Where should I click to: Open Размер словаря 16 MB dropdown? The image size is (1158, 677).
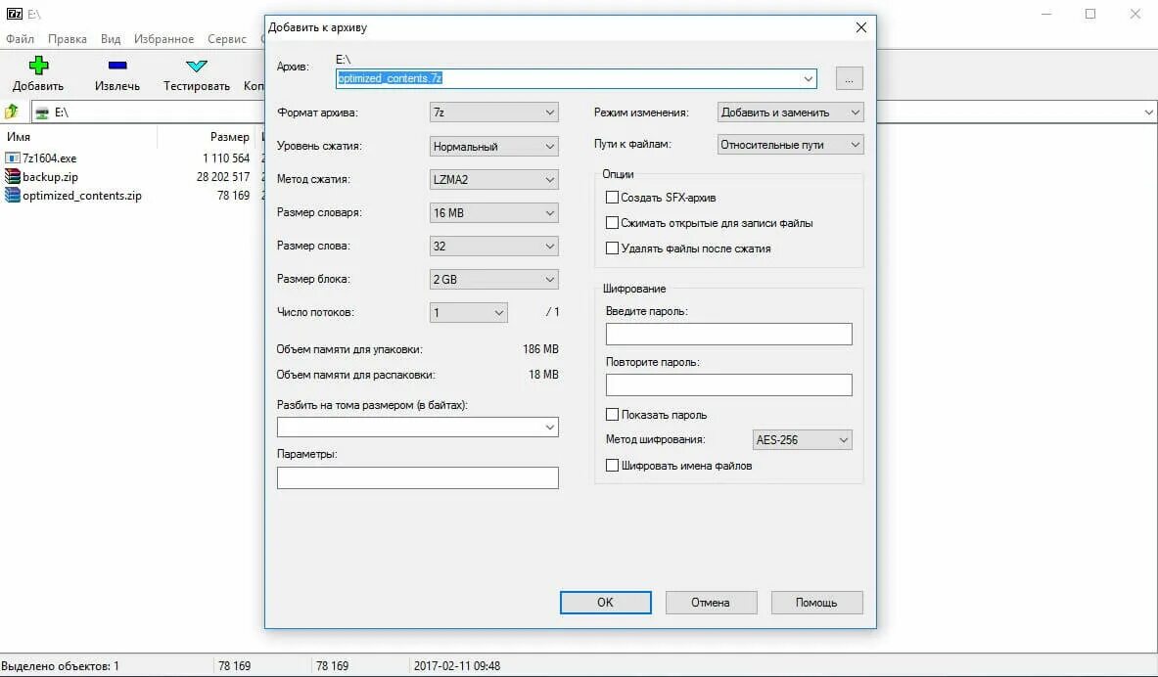click(493, 212)
